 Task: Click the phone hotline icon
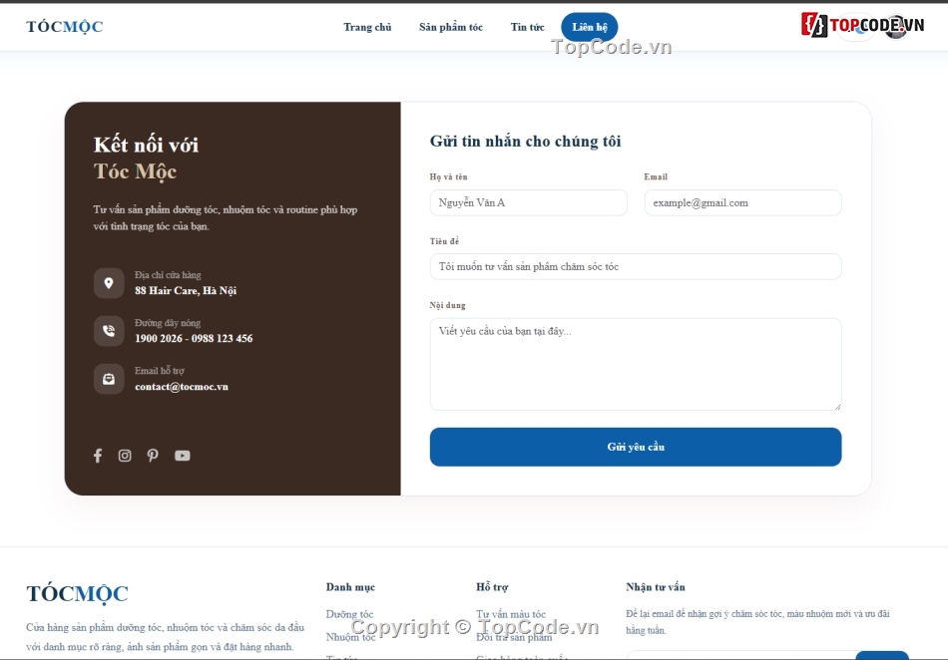[x=109, y=330]
